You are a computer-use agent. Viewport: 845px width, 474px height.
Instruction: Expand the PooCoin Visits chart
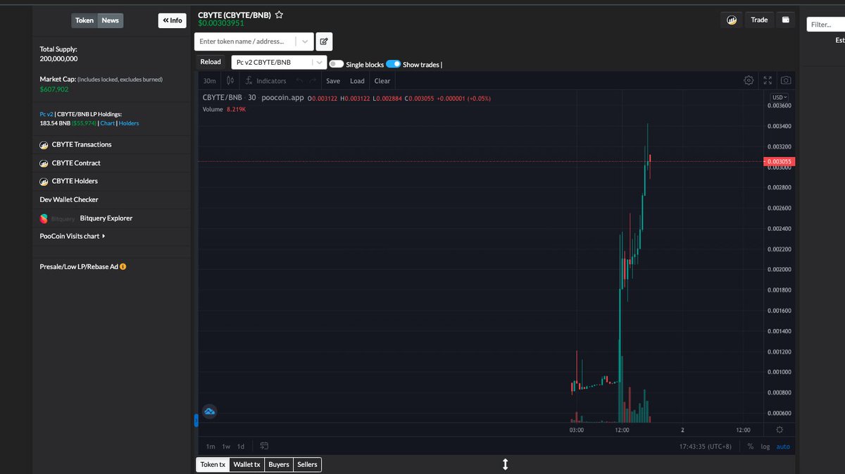(73, 237)
